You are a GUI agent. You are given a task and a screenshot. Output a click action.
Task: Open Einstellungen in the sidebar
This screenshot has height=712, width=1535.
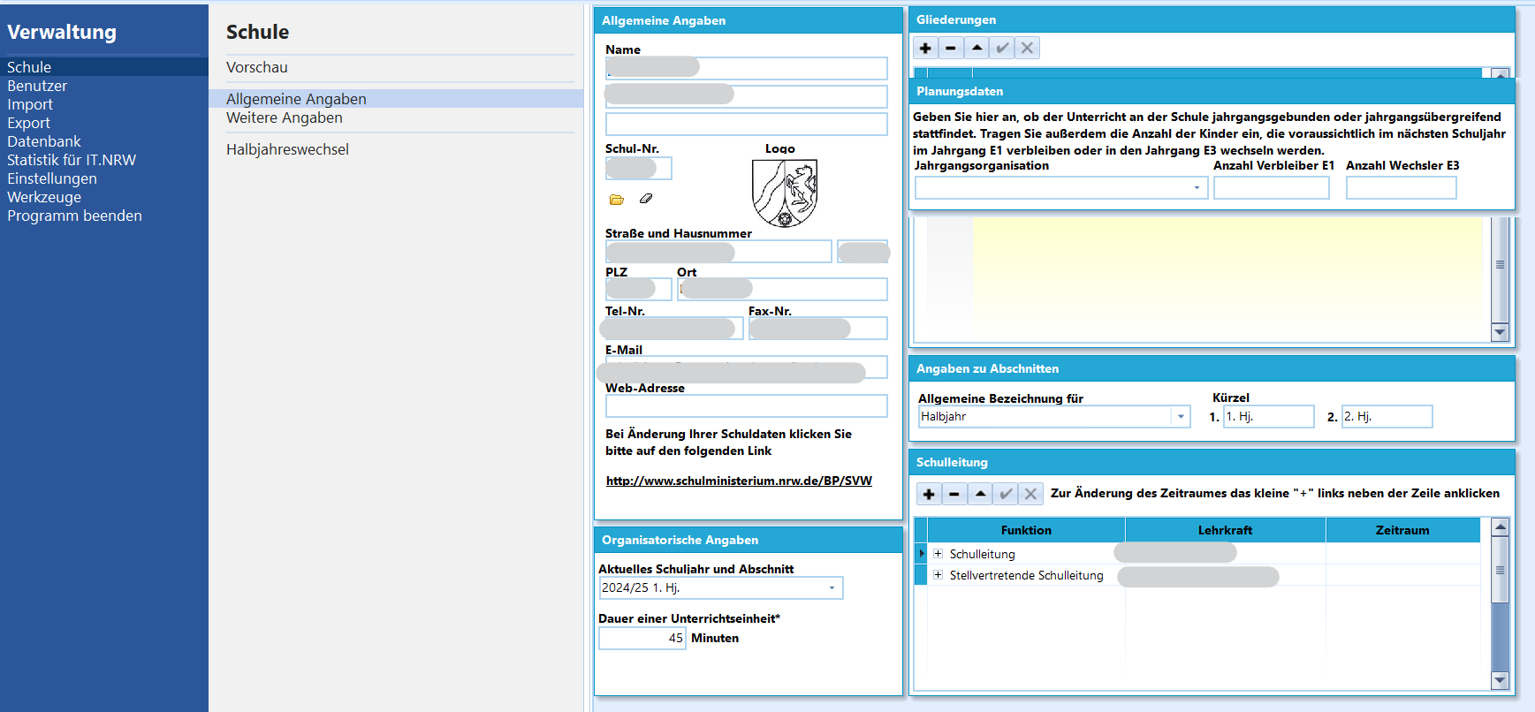[52, 178]
